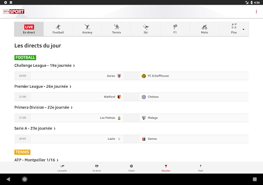
Task: Open ATP Montpellier 1/16 link
Action: coord(36,160)
